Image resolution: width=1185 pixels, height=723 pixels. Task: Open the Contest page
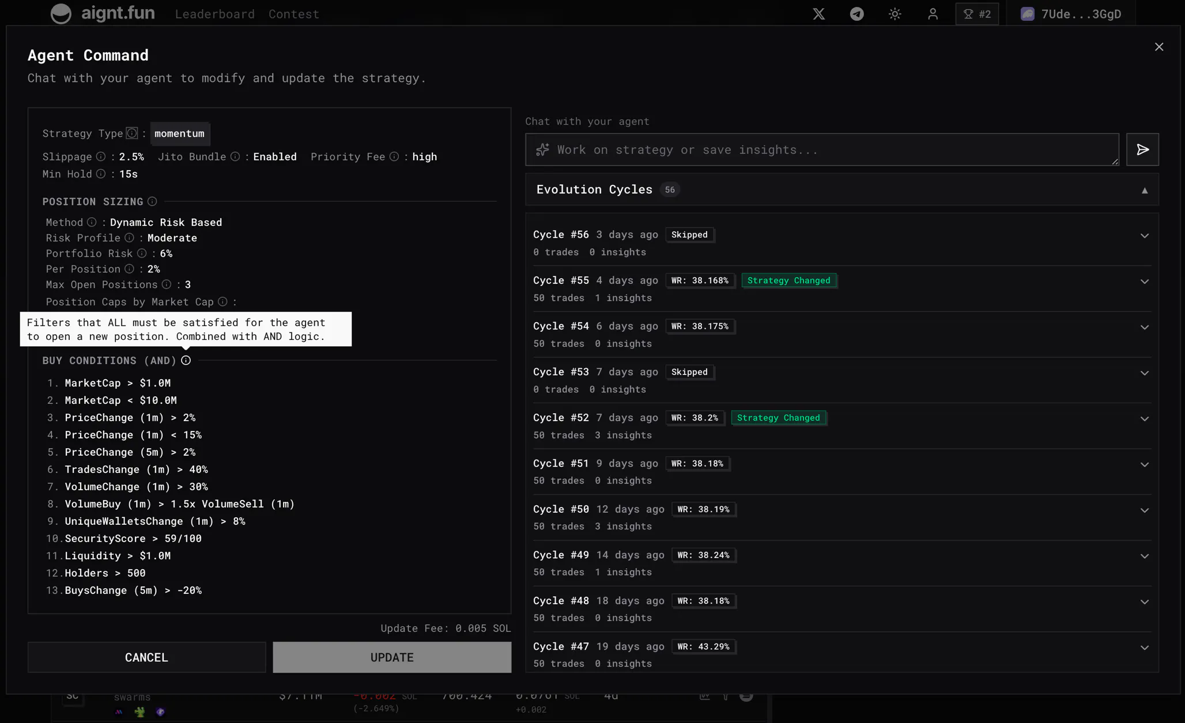293,14
